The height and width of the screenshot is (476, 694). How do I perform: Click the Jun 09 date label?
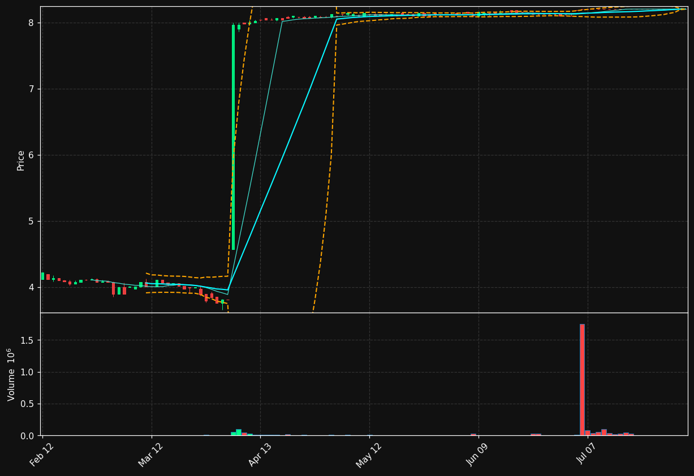(478, 455)
